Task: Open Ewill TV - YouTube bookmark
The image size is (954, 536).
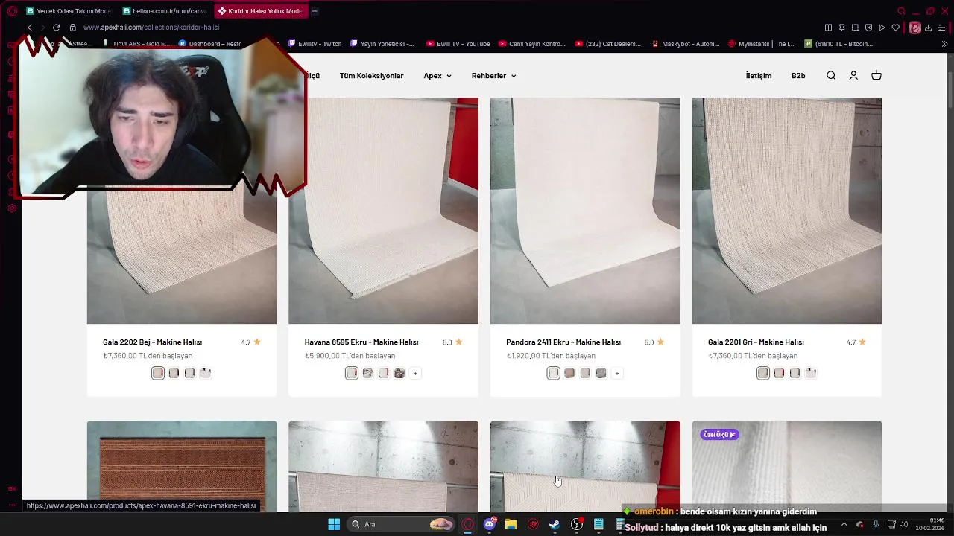Action: [x=458, y=44]
